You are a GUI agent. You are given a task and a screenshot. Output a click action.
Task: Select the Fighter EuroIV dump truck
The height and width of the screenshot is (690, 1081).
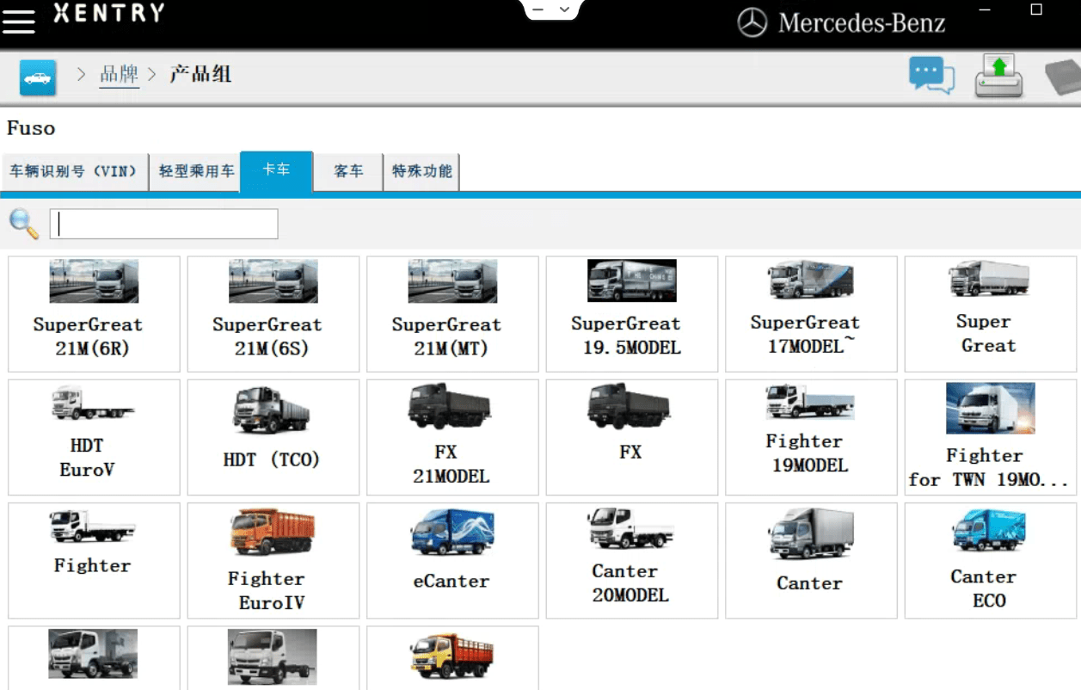tap(273, 559)
